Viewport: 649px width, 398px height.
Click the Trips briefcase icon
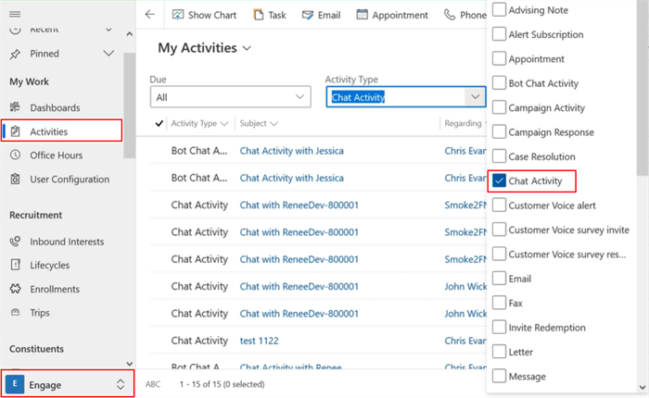pos(16,313)
